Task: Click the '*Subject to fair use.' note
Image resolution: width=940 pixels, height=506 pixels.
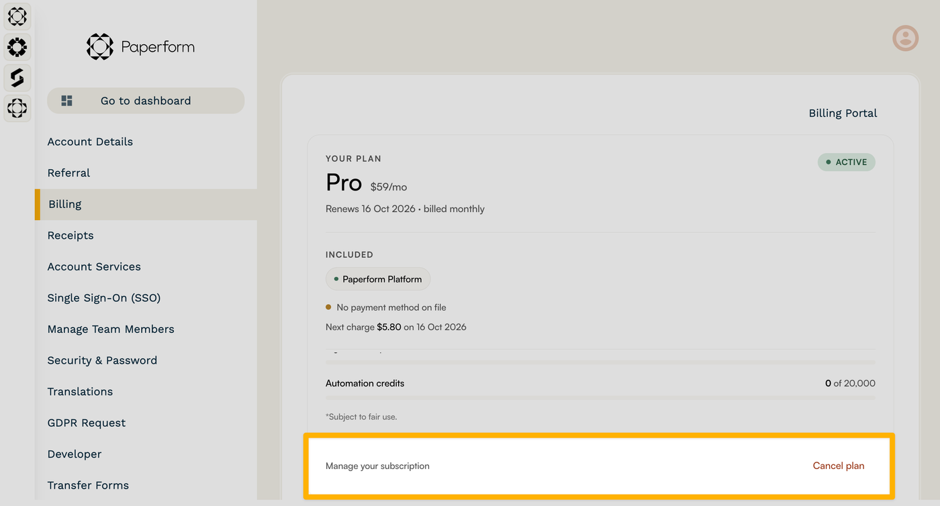Action: 361,417
